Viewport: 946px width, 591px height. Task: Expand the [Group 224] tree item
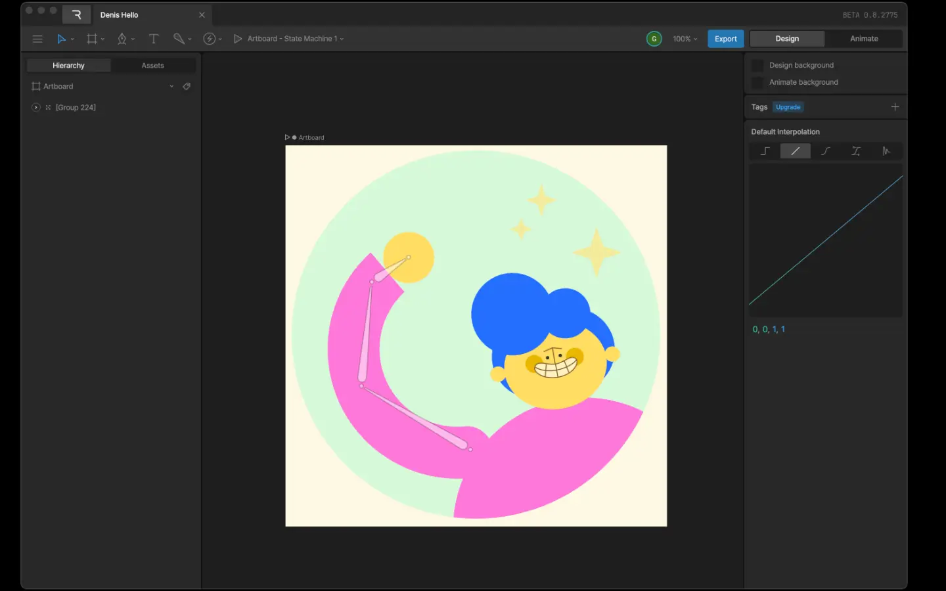36,107
